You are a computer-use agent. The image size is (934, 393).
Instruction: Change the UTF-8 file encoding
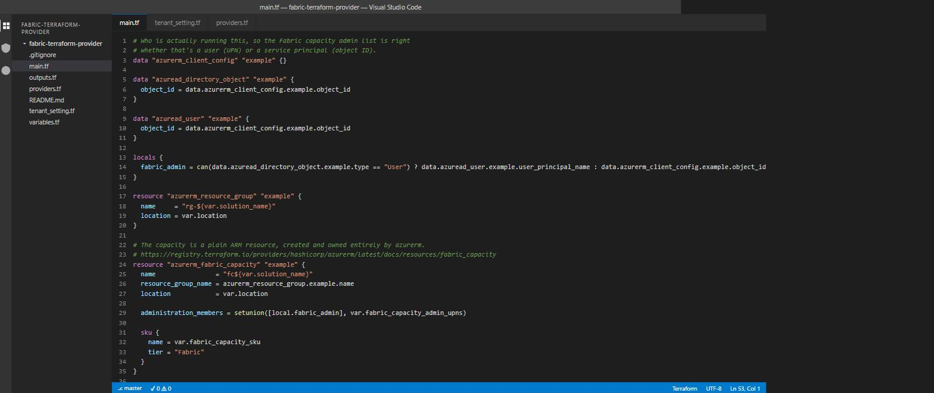pos(714,388)
